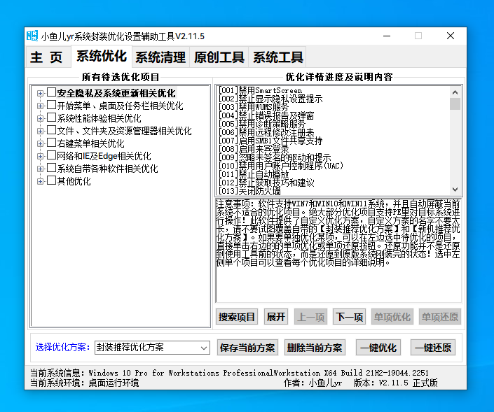
Task: Click the 单项优化 button
Action: [392, 317]
